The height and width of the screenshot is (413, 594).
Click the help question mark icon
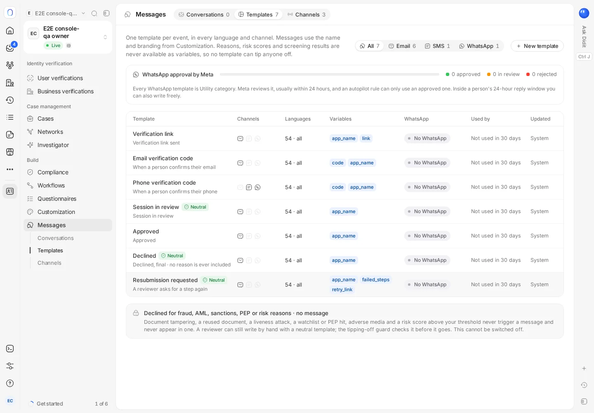point(10,383)
